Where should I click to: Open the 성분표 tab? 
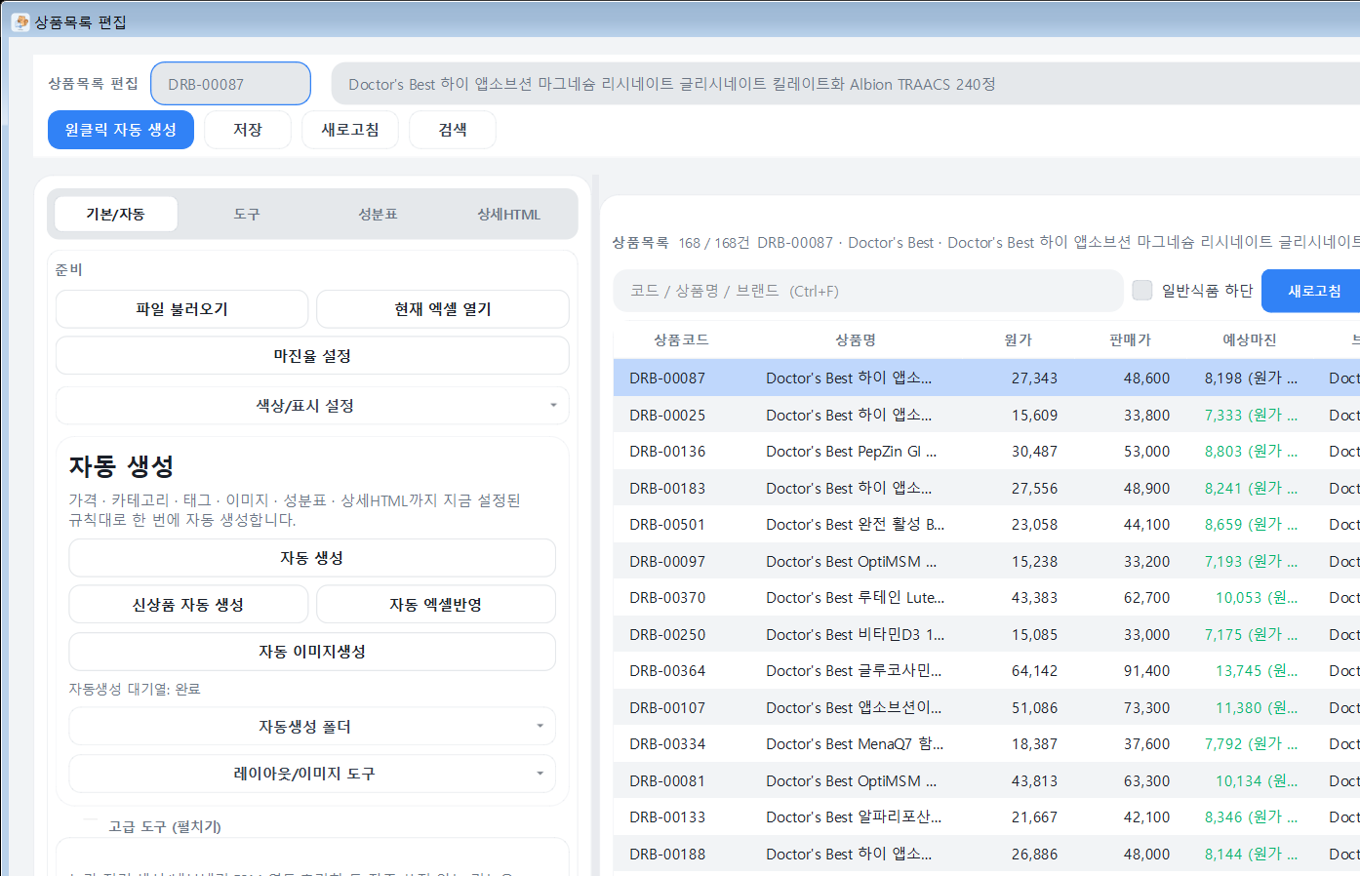click(x=378, y=215)
